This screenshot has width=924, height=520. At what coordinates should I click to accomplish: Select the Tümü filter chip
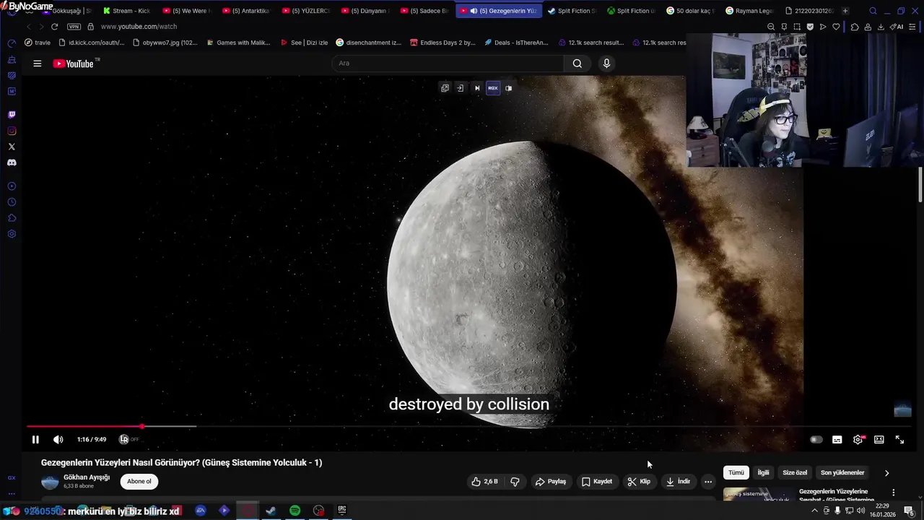click(x=736, y=472)
